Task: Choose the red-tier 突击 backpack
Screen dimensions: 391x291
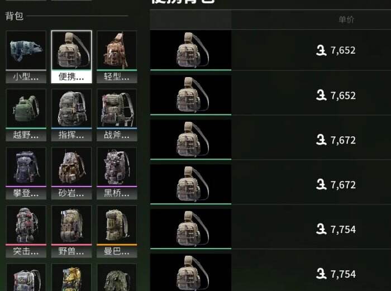Action: click(26, 231)
